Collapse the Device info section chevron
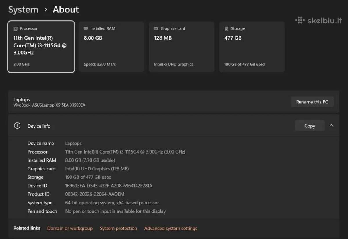348x239 pixels. tap(331, 126)
